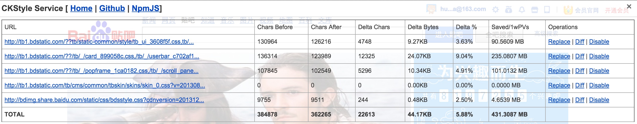The width and height of the screenshot is (637, 124).
Task: Open the Home link in header
Action: point(81,8)
